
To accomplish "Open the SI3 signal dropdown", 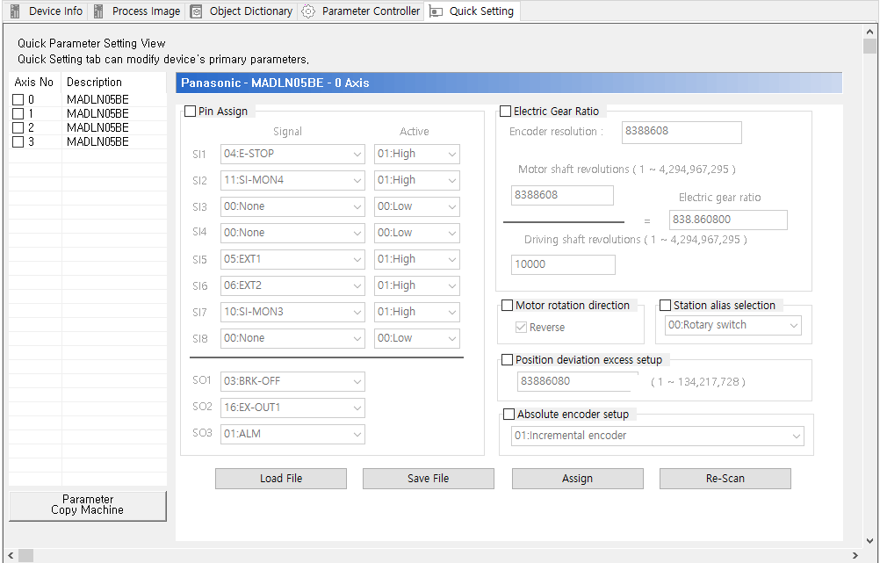I will tap(292, 206).
